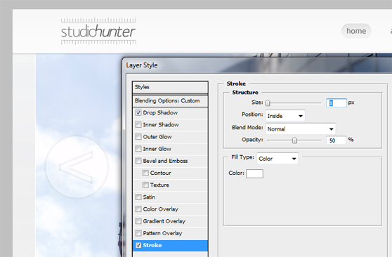Enable the Color Overlay checkbox
This screenshot has width=392, height=257.
click(138, 209)
